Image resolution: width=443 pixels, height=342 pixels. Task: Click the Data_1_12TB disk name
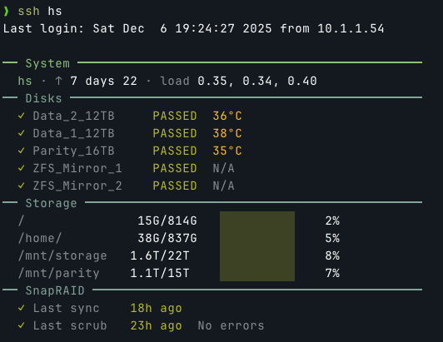74,134
